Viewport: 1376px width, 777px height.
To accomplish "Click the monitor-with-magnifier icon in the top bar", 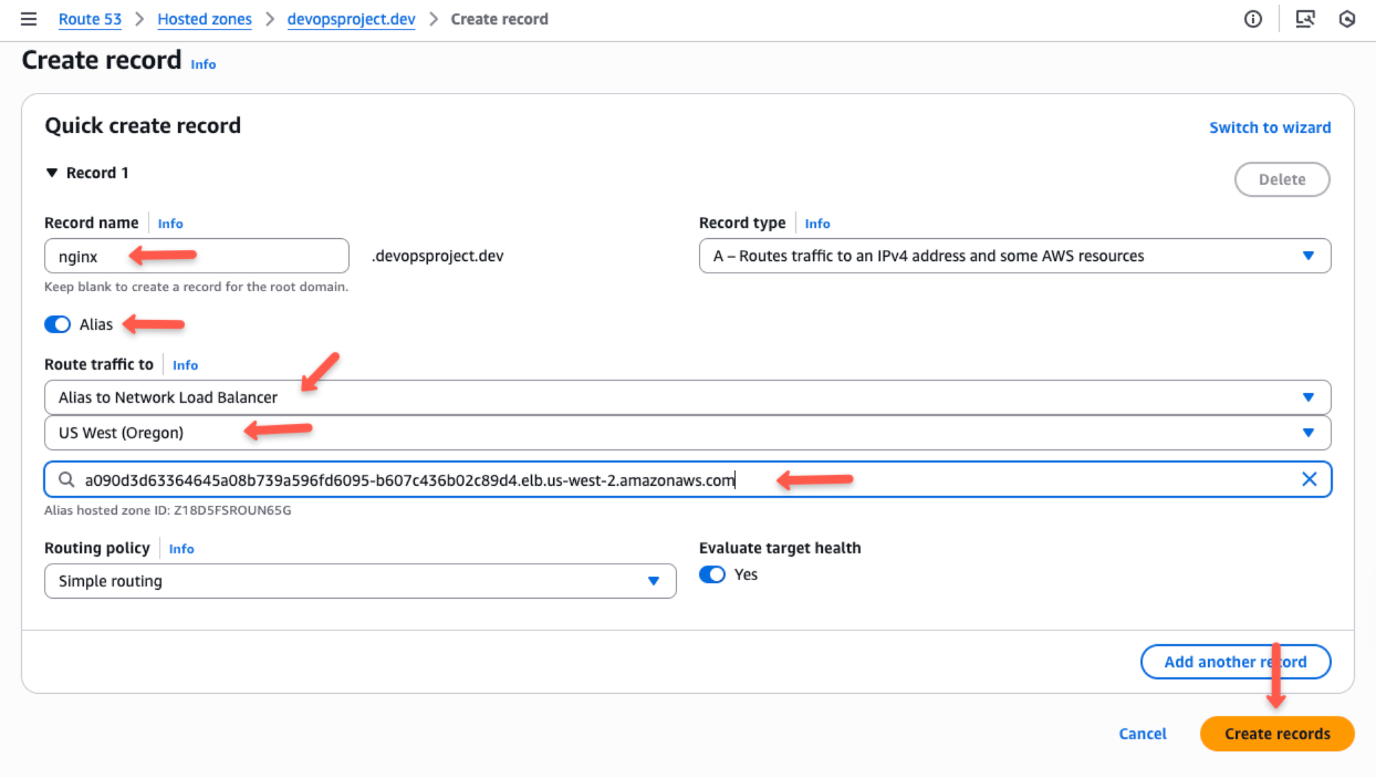I will point(1305,19).
